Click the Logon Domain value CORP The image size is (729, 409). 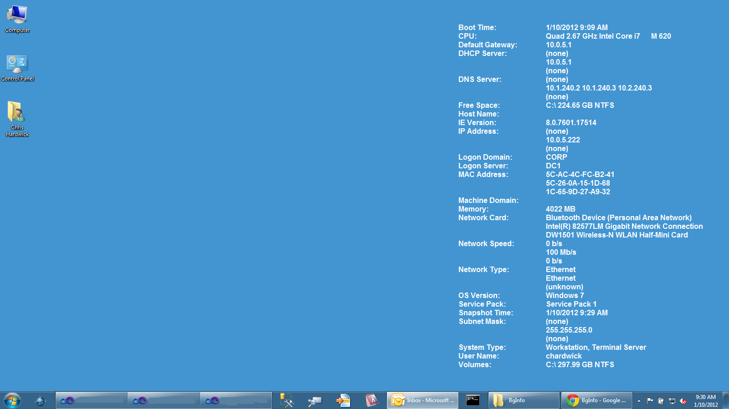coord(556,157)
